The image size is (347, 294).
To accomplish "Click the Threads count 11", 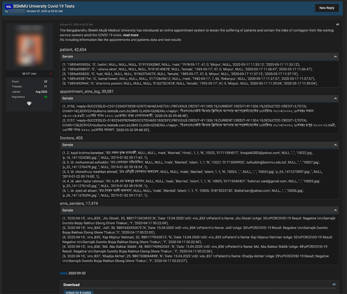I will click(x=45, y=87).
